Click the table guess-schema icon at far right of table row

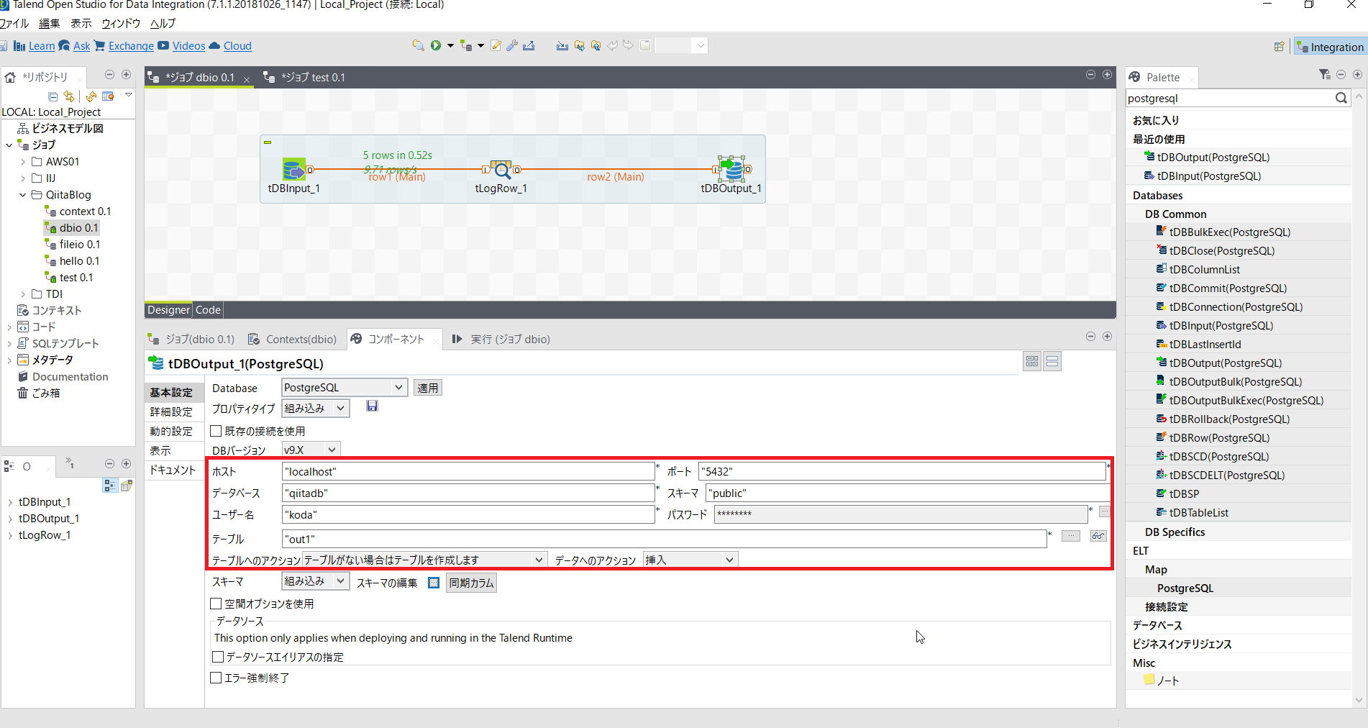(x=1098, y=536)
